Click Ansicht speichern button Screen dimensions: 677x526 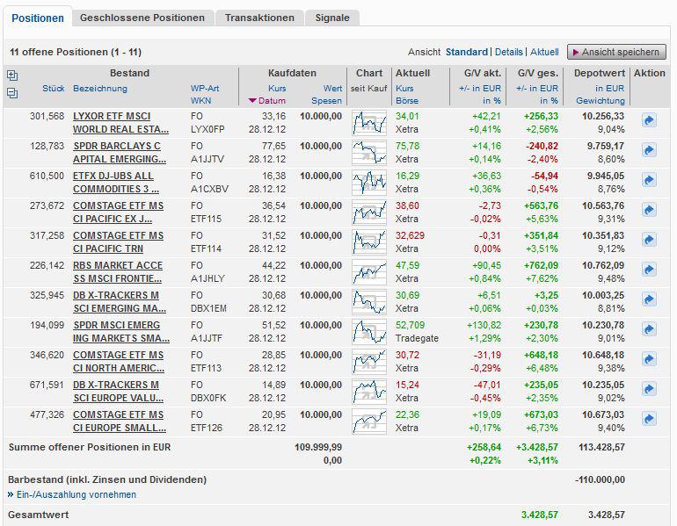(616, 52)
